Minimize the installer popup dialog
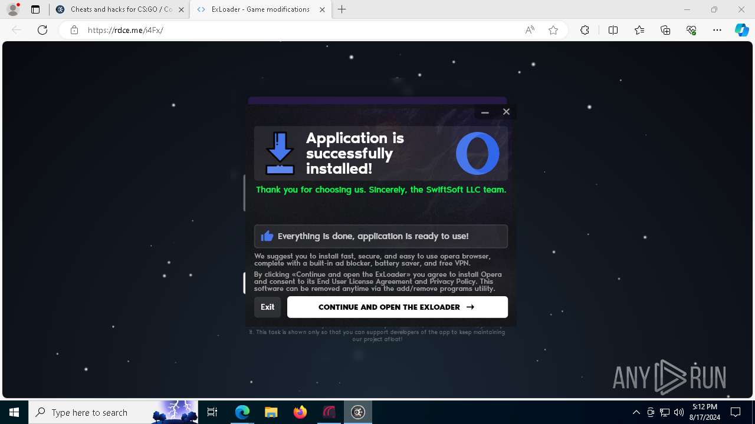This screenshot has height=424, width=755. [485, 112]
